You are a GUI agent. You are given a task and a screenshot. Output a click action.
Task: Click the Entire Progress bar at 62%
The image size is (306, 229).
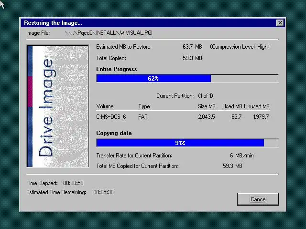point(187,79)
